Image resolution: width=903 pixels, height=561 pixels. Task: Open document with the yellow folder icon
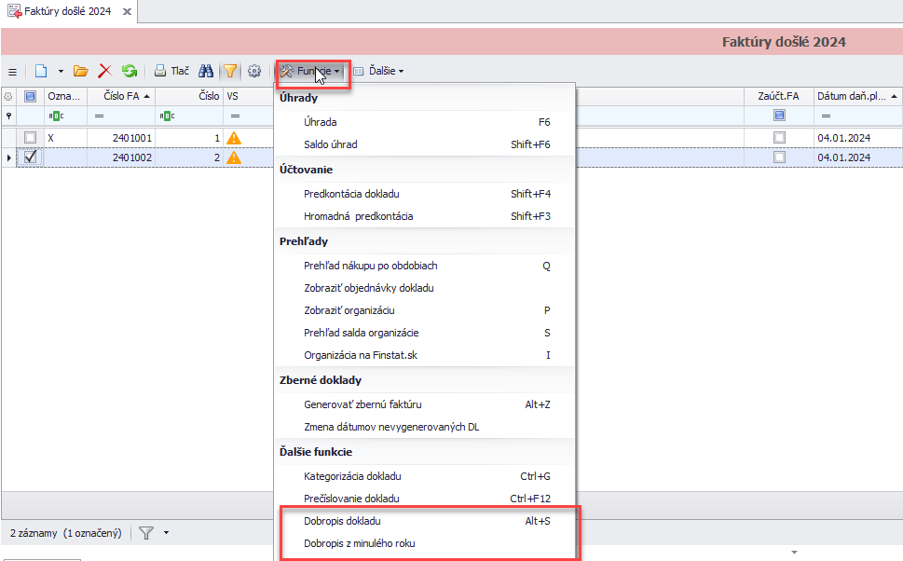click(81, 71)
